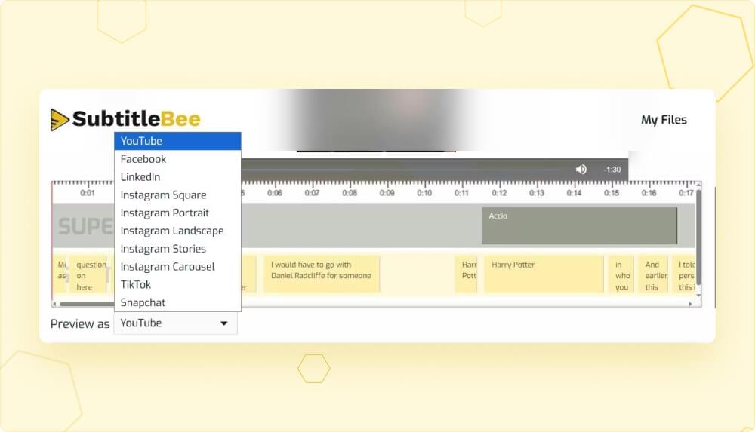Screen dimensions: 755x432
Task: Choose Snapchat from the preview list
Action: coord(177,303)
